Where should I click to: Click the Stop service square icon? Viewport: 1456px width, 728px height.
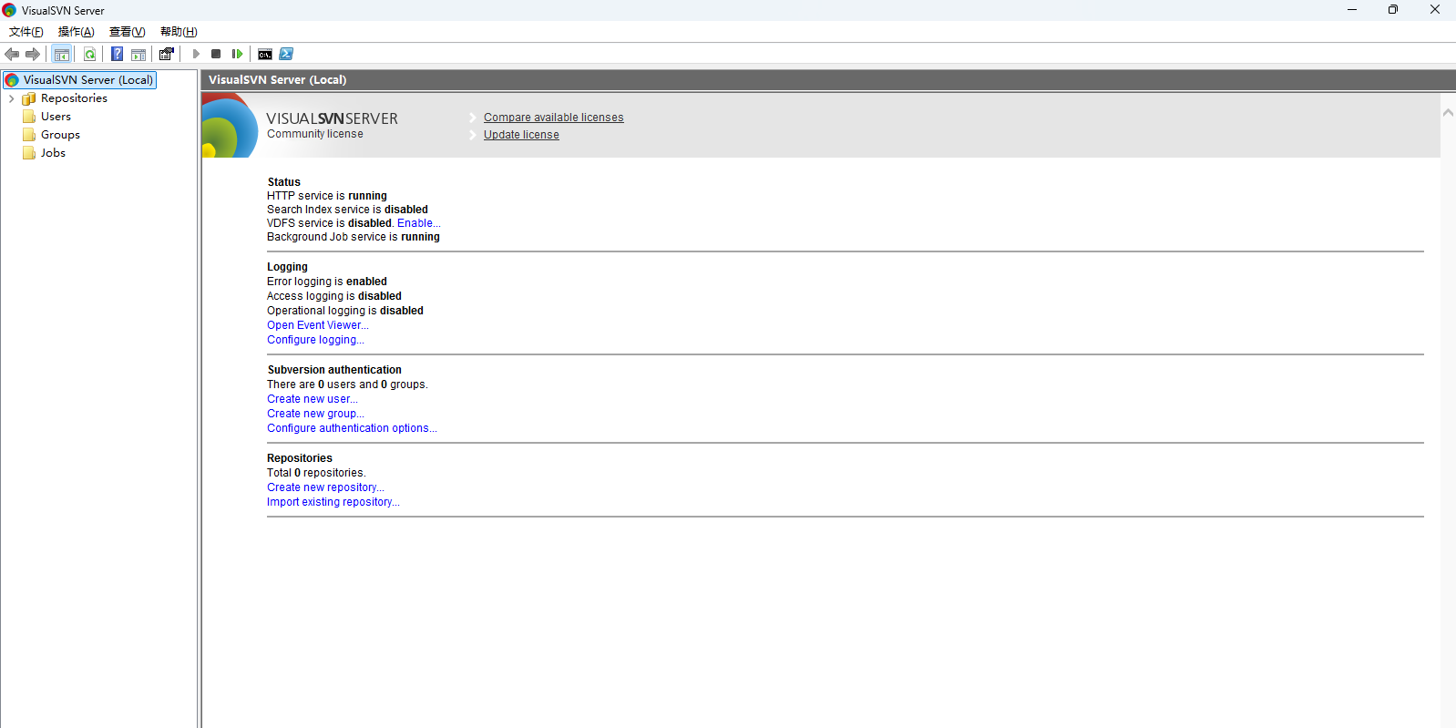point(216,55)
